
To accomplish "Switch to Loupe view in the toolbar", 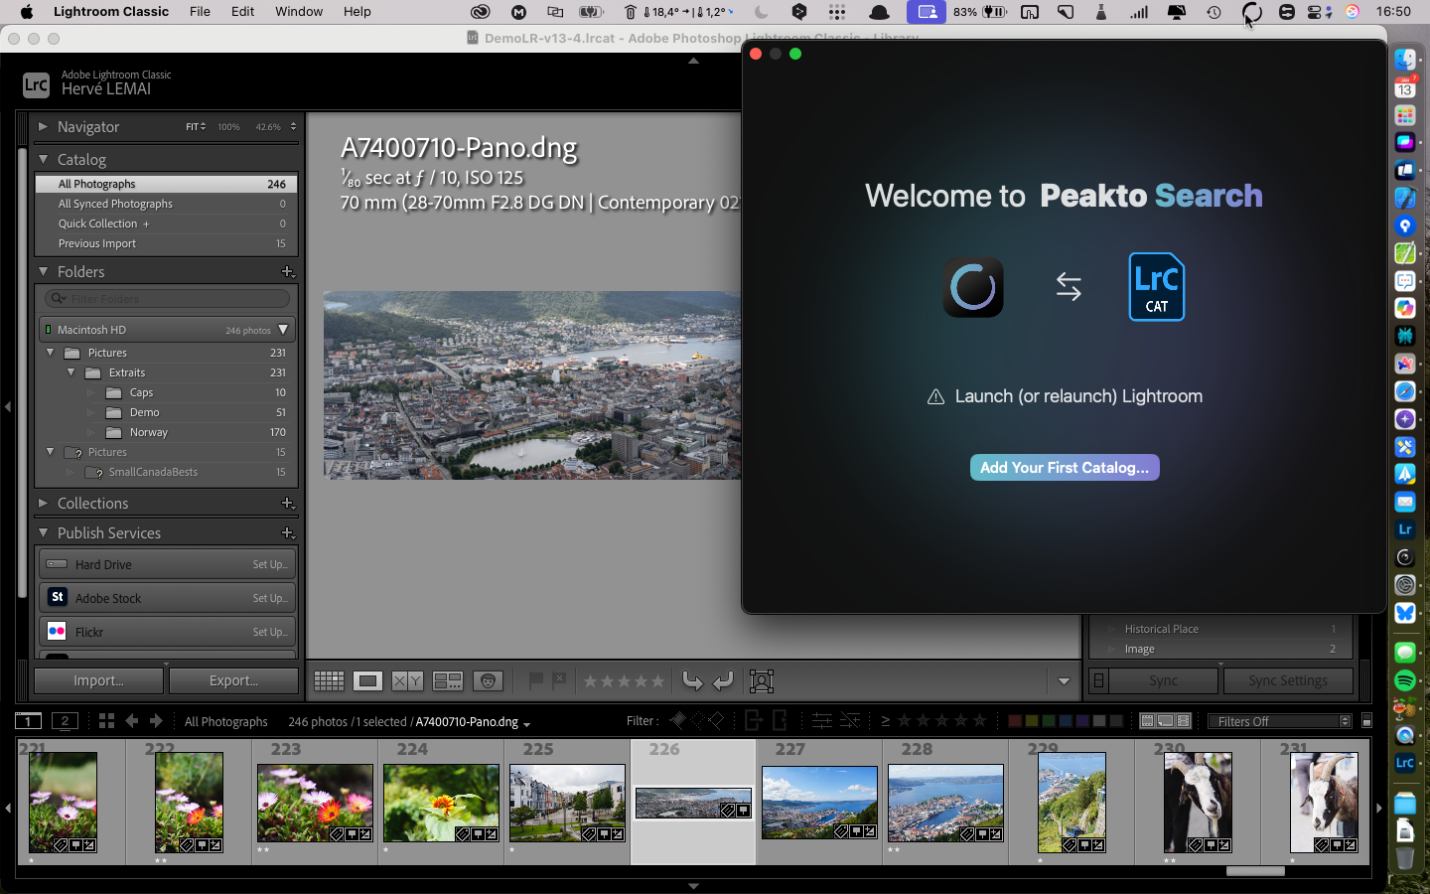I will click(x=367, y=680).
